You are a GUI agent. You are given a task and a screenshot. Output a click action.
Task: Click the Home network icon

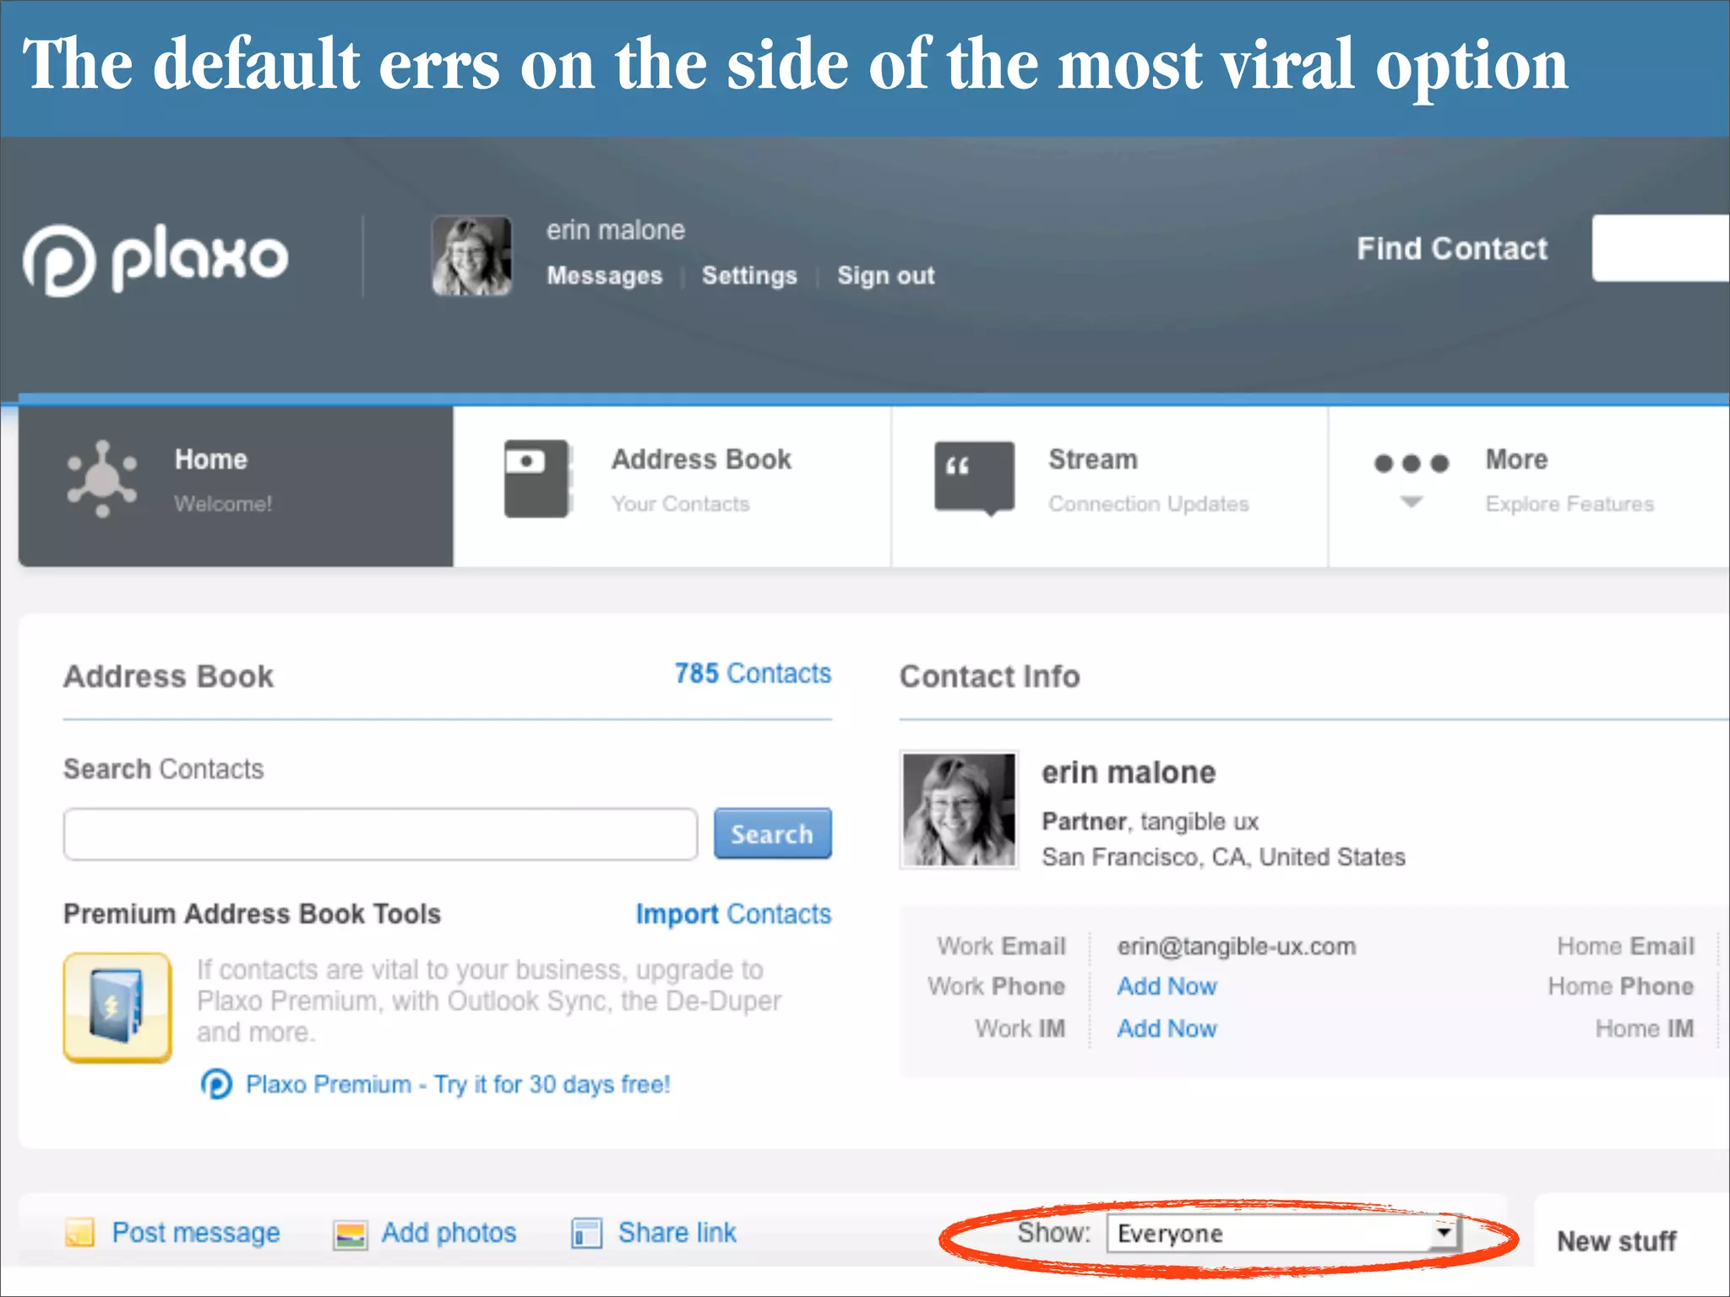[102, 479]
